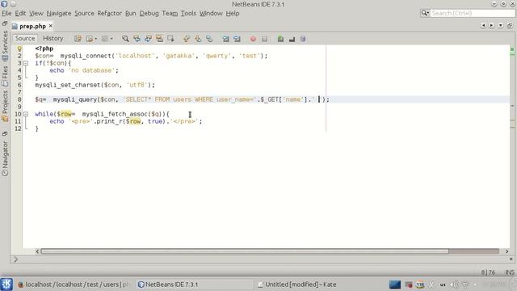Open the View menu
The image size is (517, 291).
coord(36,13)
